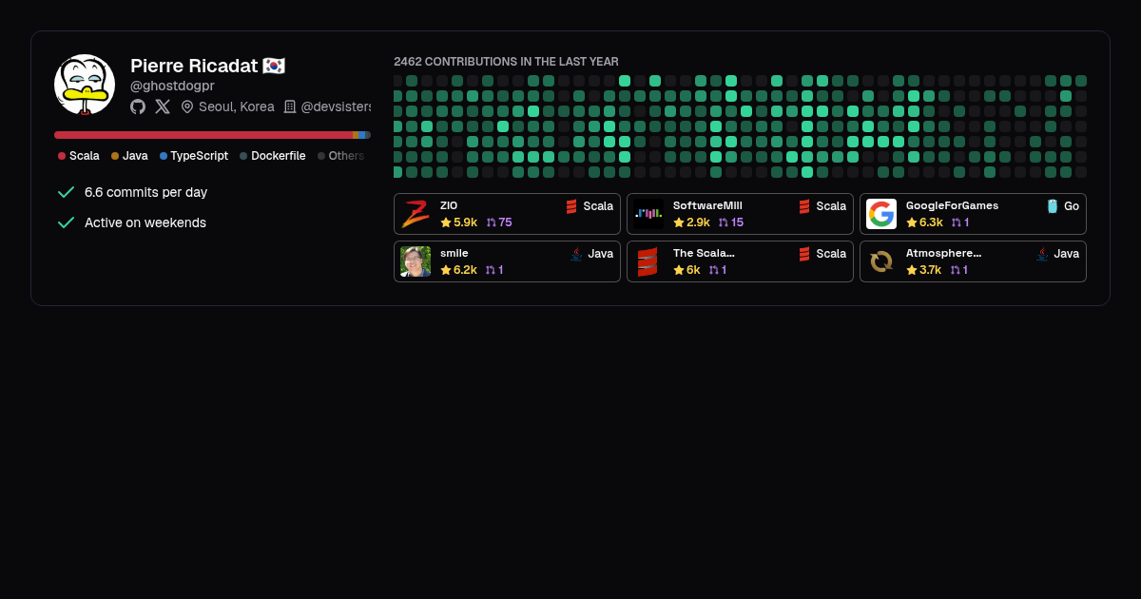Click the GitHub logo icon under the username
This screenshot has width=1141, height=599.
pyautogui.click(x=138, y=106)
